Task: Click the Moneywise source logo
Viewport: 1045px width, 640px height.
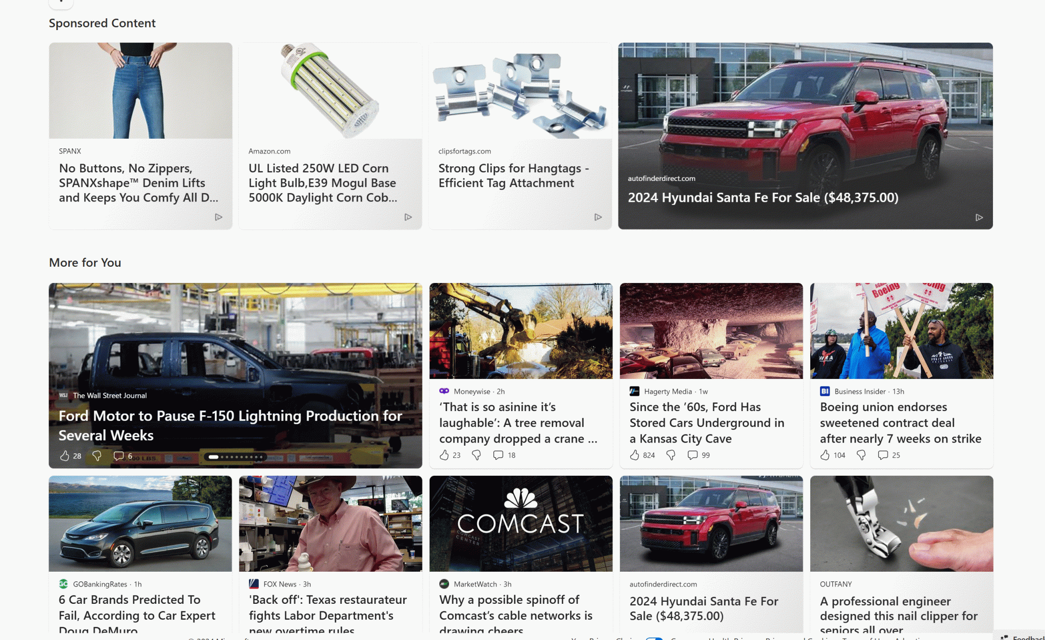Action: [444, 391]
